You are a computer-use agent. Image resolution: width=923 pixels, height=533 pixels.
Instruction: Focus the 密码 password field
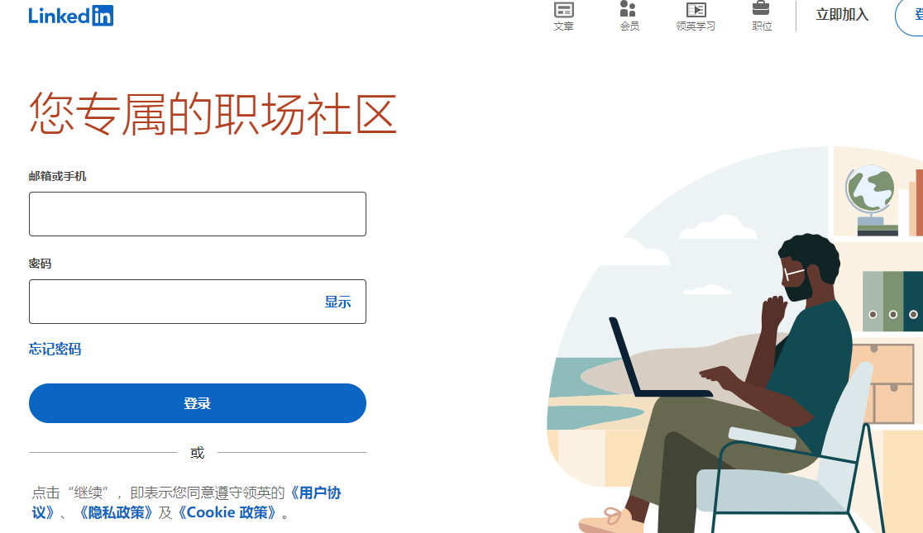click(198, 302)
